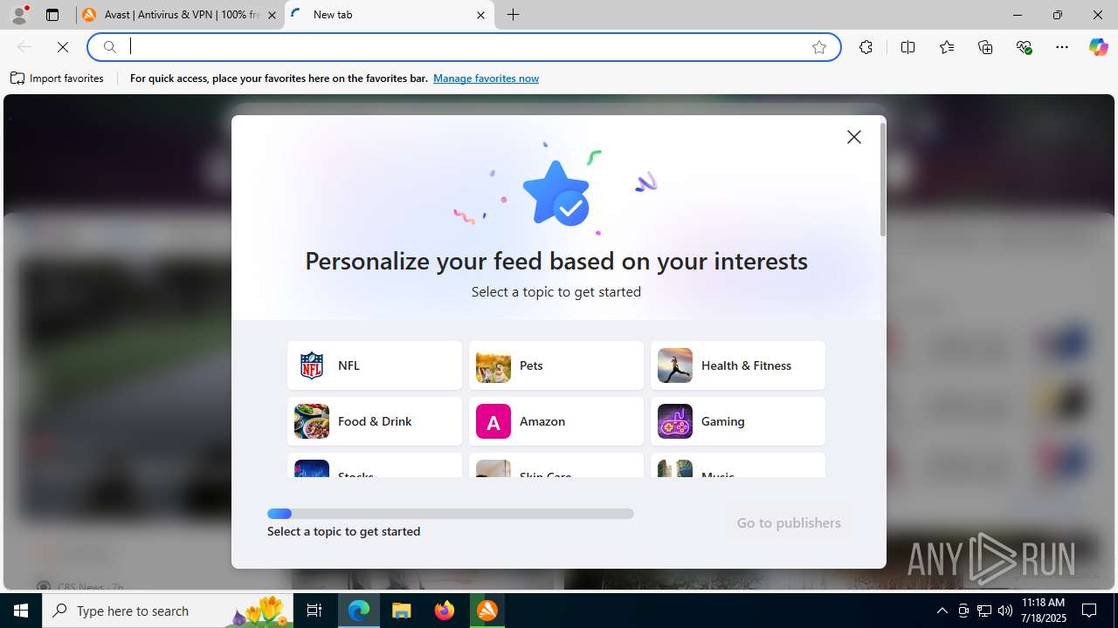Open Browser essentials icon
The height and width of the screenshot is (628, 1118).
pos(1024,47)
